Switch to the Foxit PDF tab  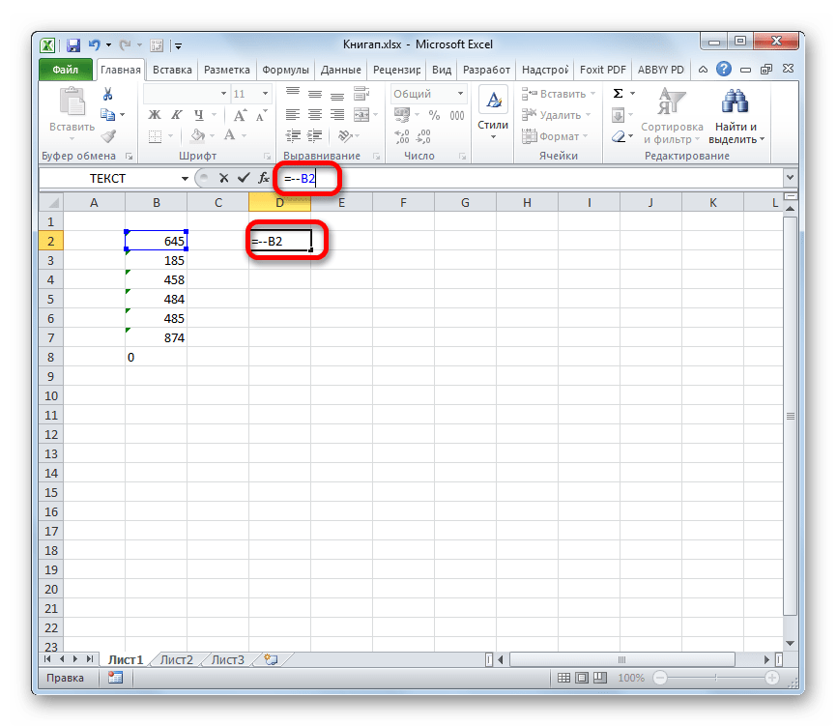pos(603,70)
